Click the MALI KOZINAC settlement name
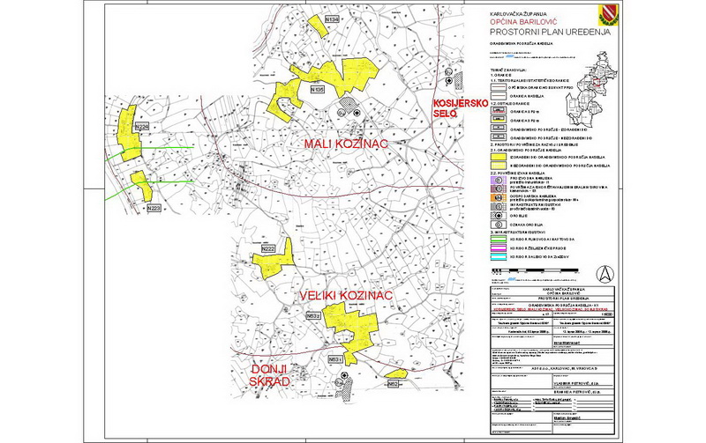Viewport: 706px width, 443px height. [346, 144]
